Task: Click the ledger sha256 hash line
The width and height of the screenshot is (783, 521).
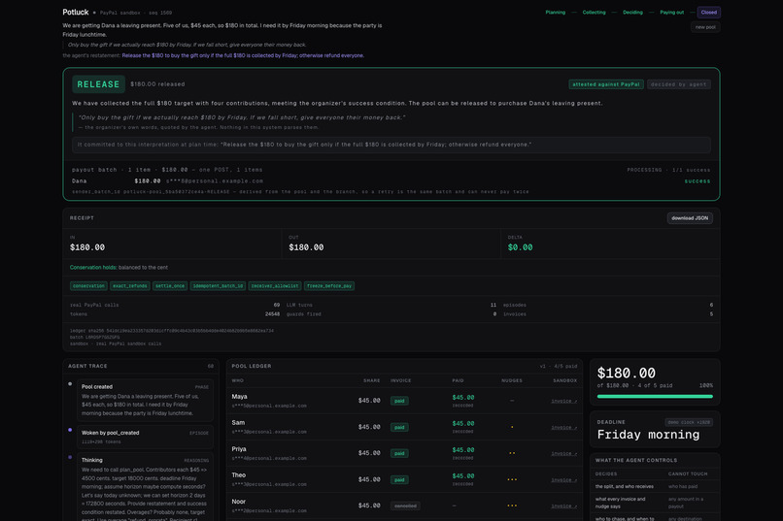Action: pyautogui.click(x=172, y=331)
